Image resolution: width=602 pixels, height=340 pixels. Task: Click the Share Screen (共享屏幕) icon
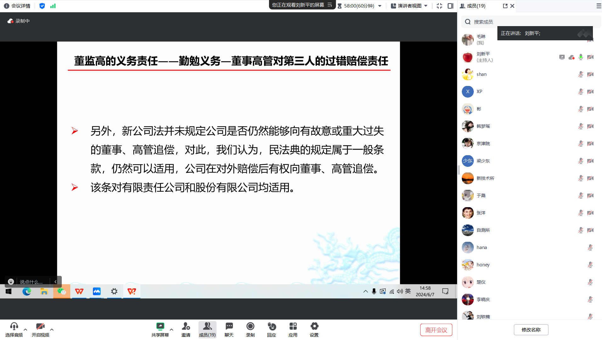160,326
